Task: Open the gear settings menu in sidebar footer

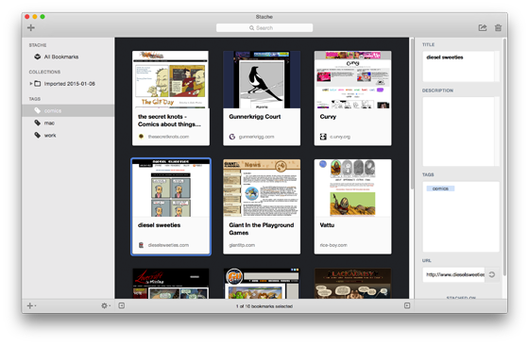Action: [x=106, y=305]
